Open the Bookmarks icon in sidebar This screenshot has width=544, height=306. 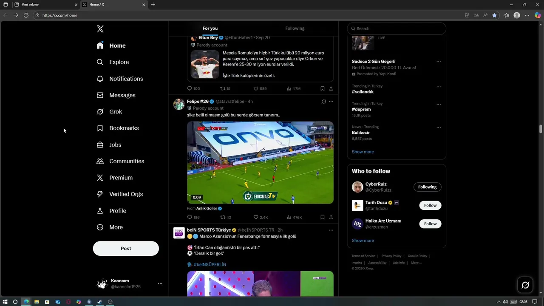pyautogui.click(x=100, y=128)
